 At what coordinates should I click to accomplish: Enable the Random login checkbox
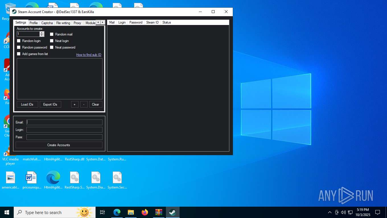click(x=19, y=41)
